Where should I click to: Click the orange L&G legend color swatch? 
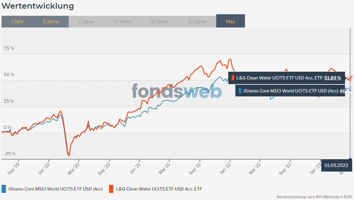coord(111,189)
